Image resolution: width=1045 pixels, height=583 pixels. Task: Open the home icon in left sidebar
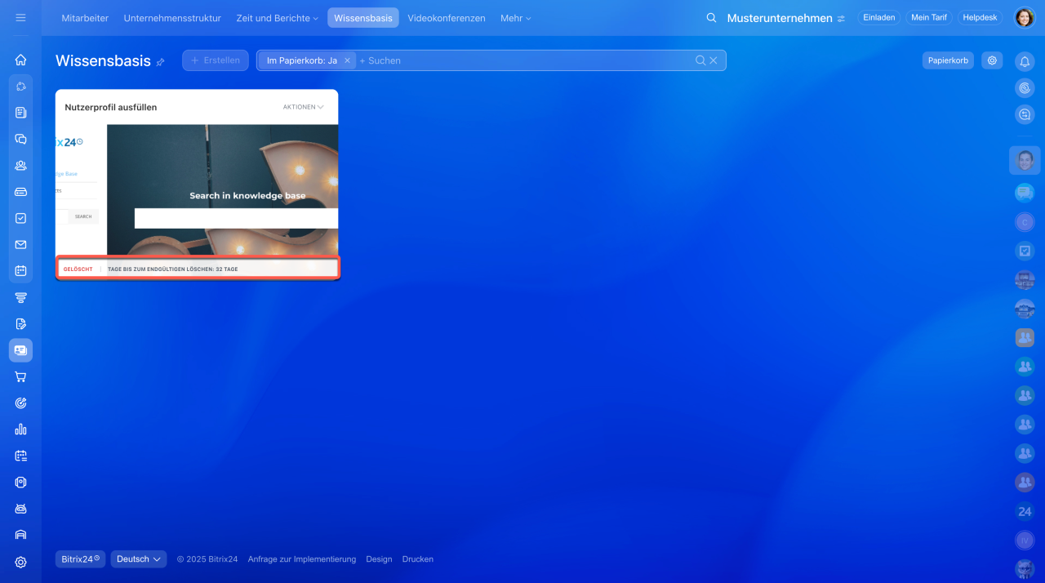click(x=20, y=60)
